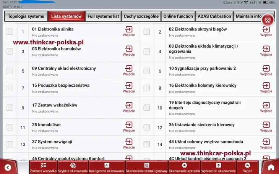Toggle checkbox for 17 Zestaw wskaźników

[x=10, y=108]
